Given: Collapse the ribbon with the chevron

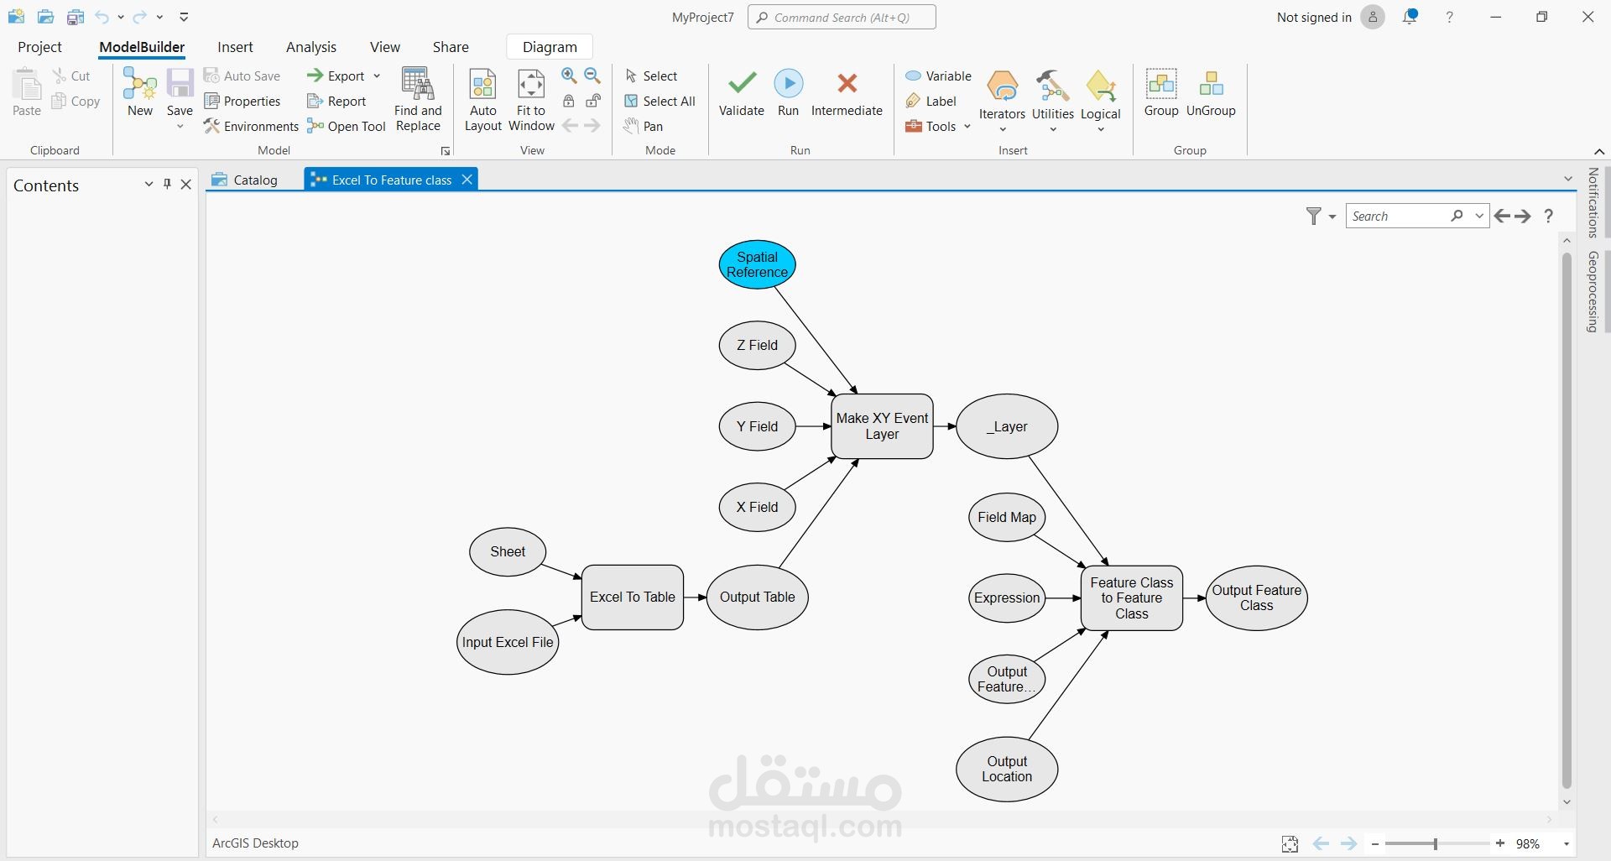Looking at the screenshot, I should point(1599,151).
